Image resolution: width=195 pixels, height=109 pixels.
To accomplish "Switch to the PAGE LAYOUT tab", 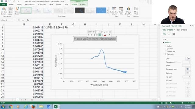I will 30,5.
